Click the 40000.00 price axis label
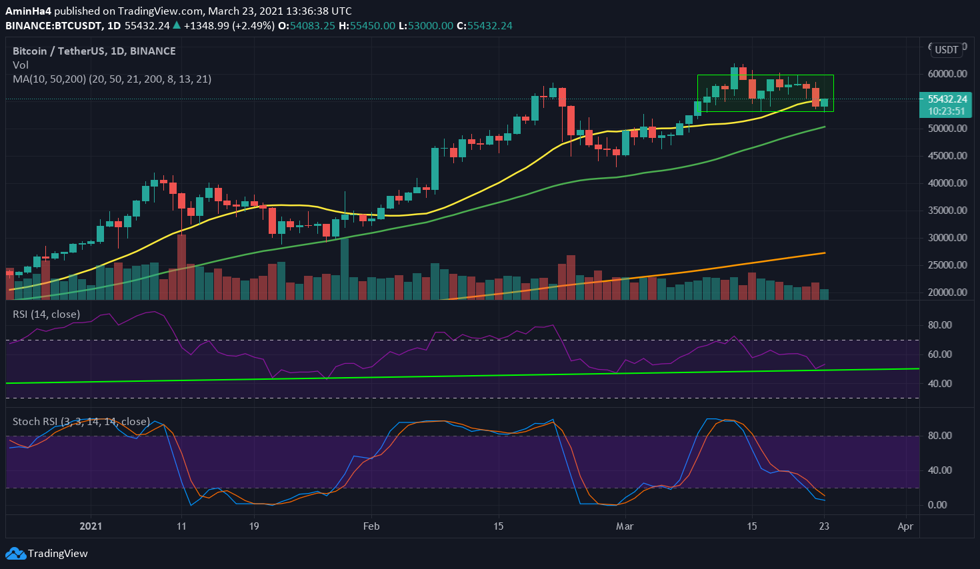Viewport: 980px width, 569px height. [947, 183]
